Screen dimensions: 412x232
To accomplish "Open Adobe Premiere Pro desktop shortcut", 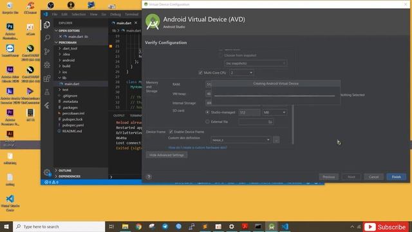I will [x=10, y=117].
